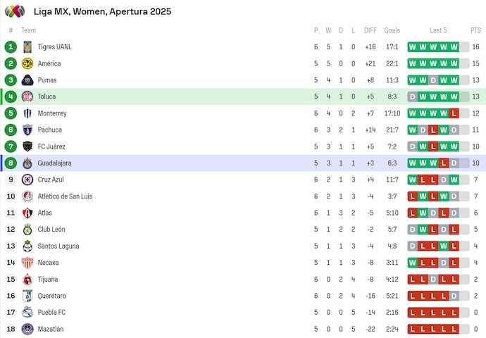Click the Tigres UANL team crest
This screenshot has height=338, width=486.
click(x=27, y=47)
